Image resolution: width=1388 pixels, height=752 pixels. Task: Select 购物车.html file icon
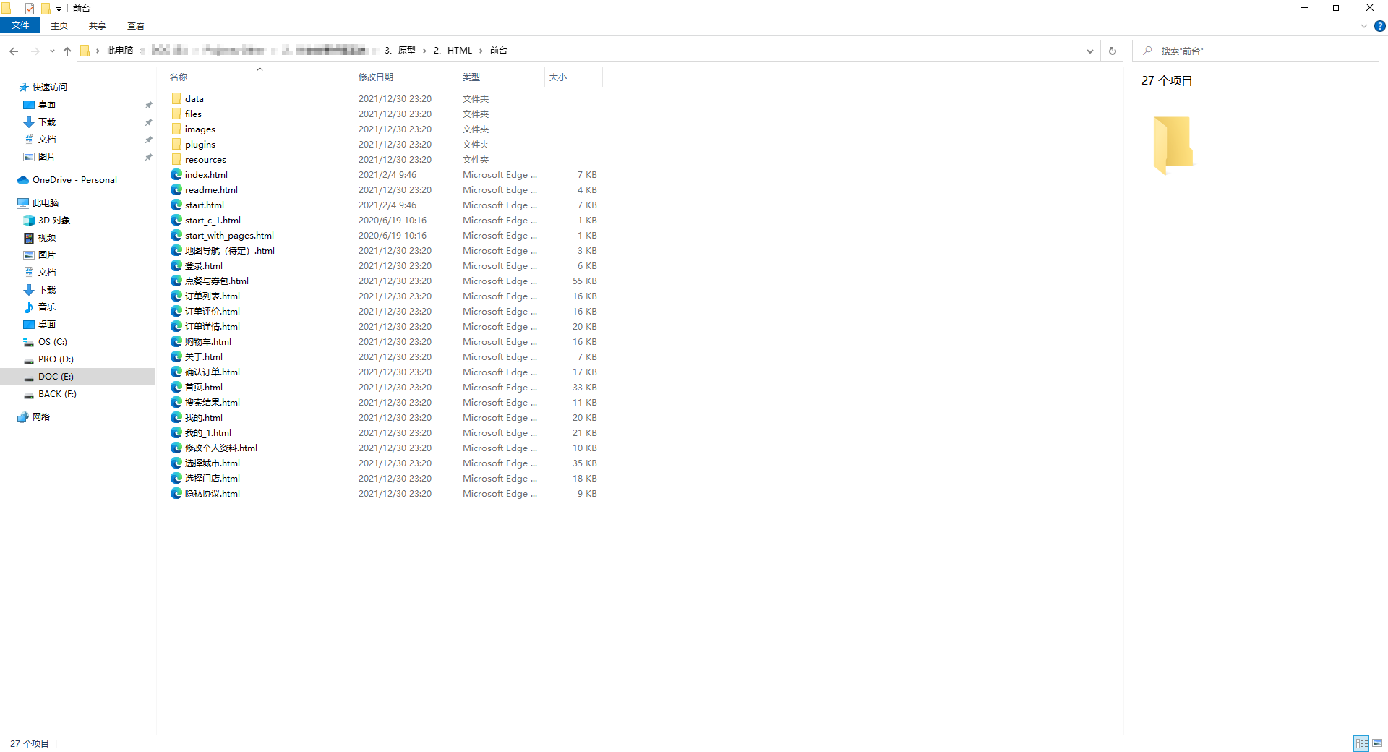point(176,341)
